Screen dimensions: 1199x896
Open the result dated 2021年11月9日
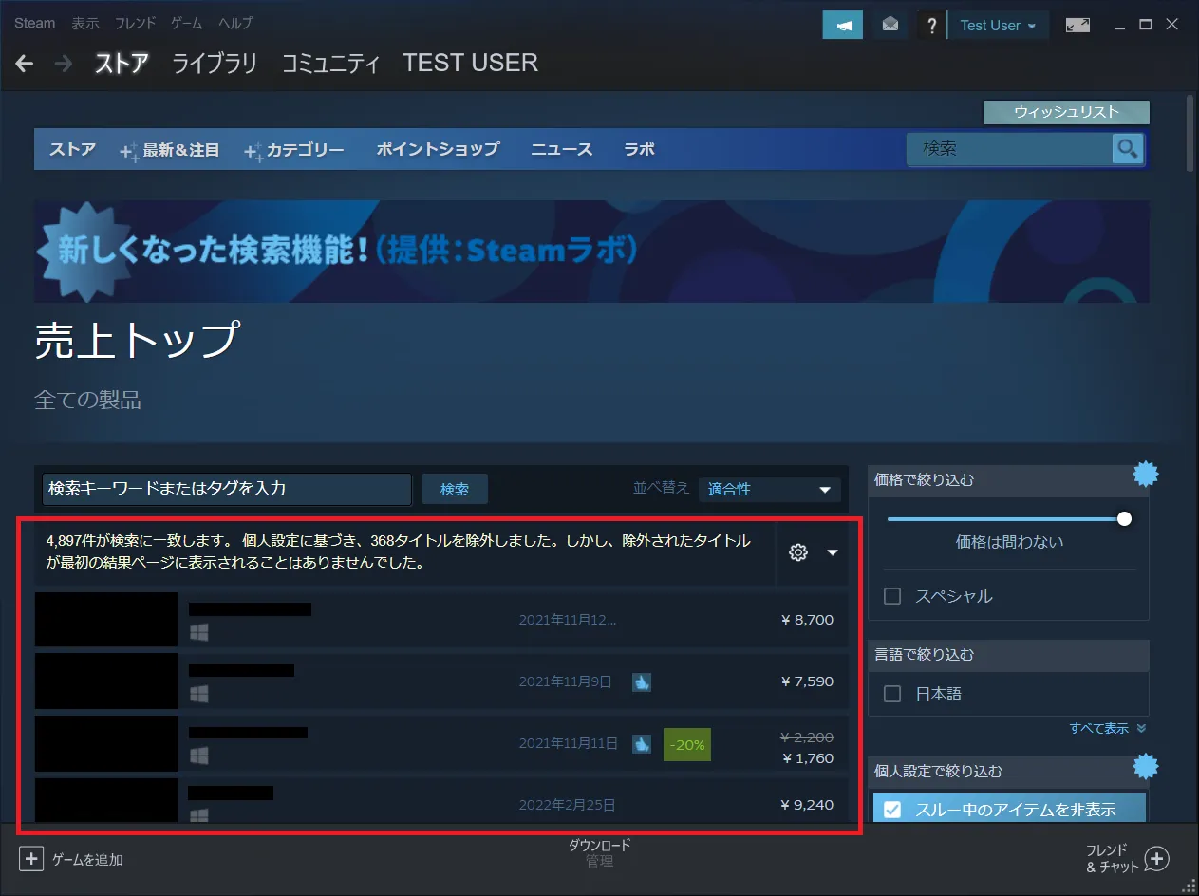[x=440, y=681]
